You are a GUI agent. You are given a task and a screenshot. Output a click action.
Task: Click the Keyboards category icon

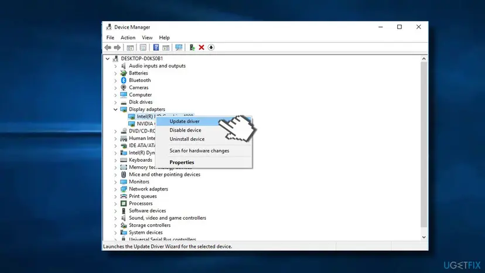point(124,160)
